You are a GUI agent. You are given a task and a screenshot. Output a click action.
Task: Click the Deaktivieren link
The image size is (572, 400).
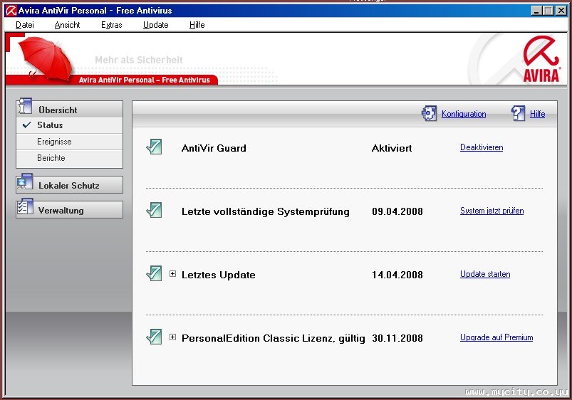tap(482, 147)
